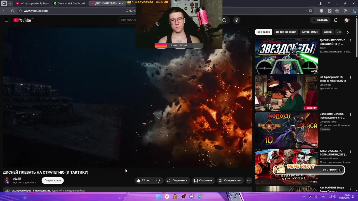
Task: Expand the tab list dropdown arrow
Action: 10,3
